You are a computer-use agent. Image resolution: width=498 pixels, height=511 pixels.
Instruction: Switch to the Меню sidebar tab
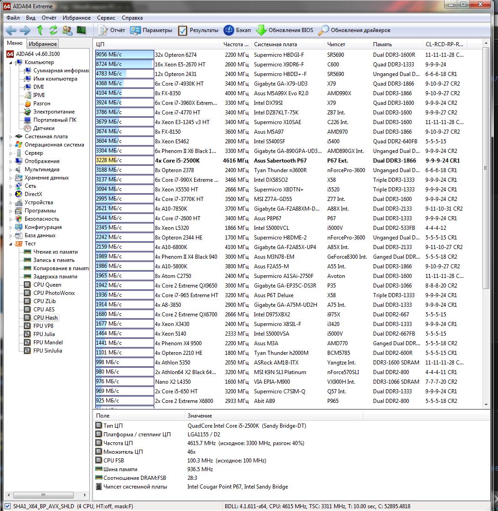point(15,43)
